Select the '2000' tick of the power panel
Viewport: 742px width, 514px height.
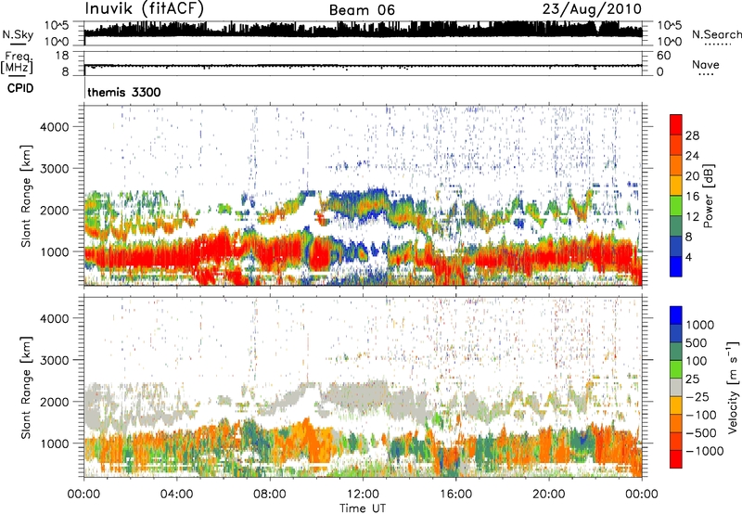click(55, 210)
